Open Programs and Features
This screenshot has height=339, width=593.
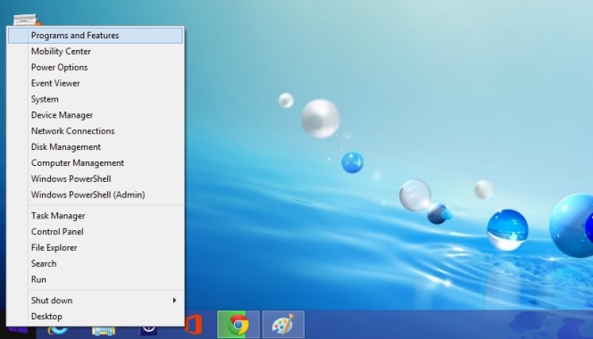[96, 36]
